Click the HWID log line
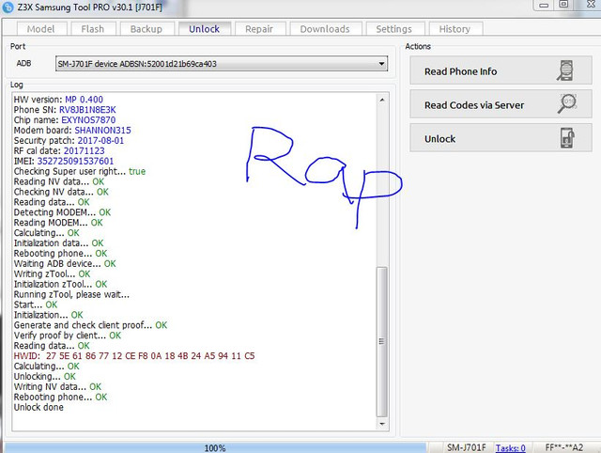 point(134,356)
